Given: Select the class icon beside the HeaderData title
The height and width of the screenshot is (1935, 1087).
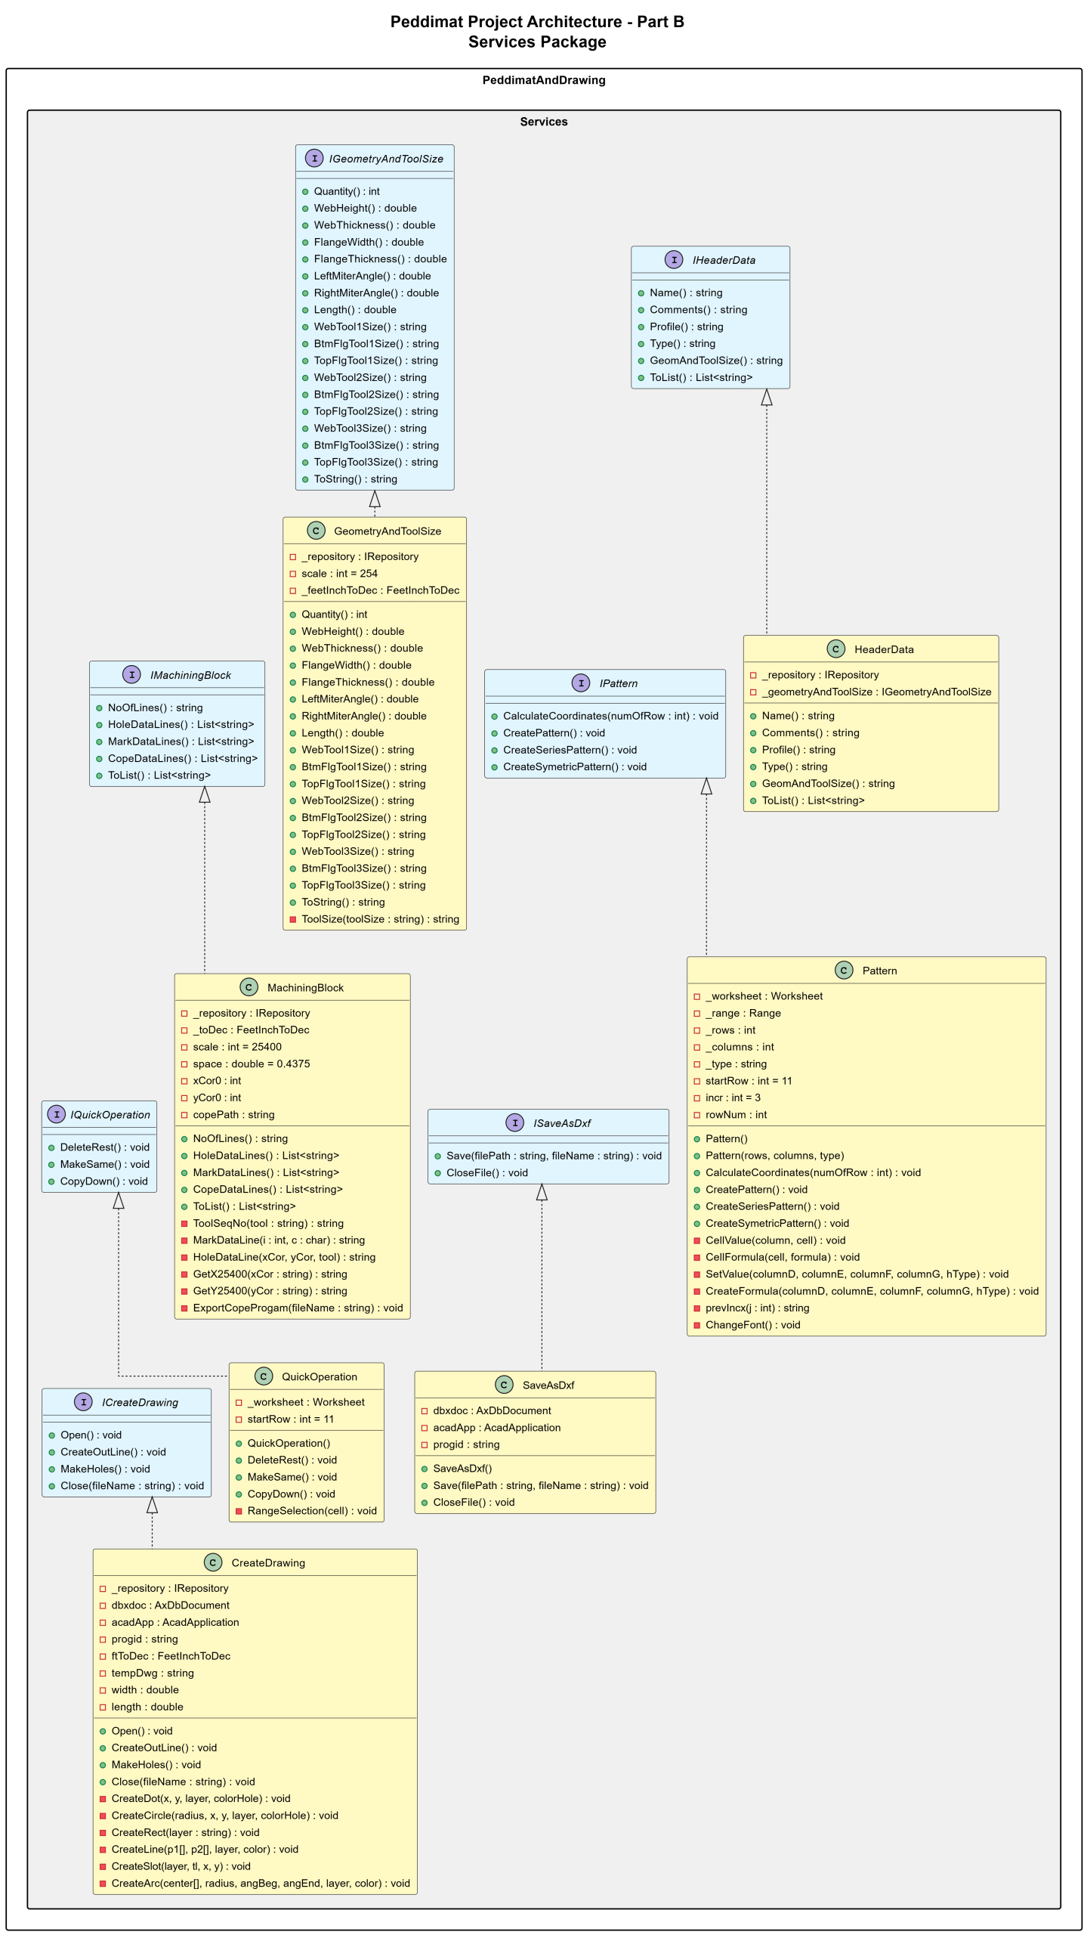Looking at the screenshot, I should coord(835,649).
